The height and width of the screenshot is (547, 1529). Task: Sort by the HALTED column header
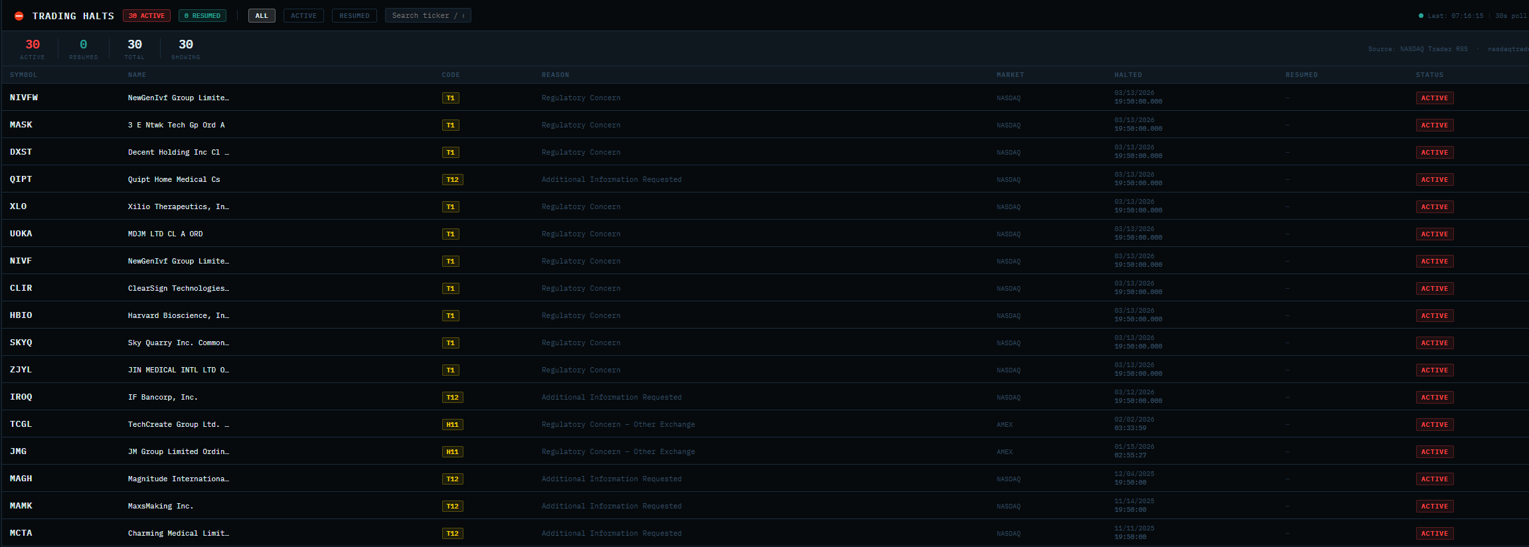click(1128, 75)
